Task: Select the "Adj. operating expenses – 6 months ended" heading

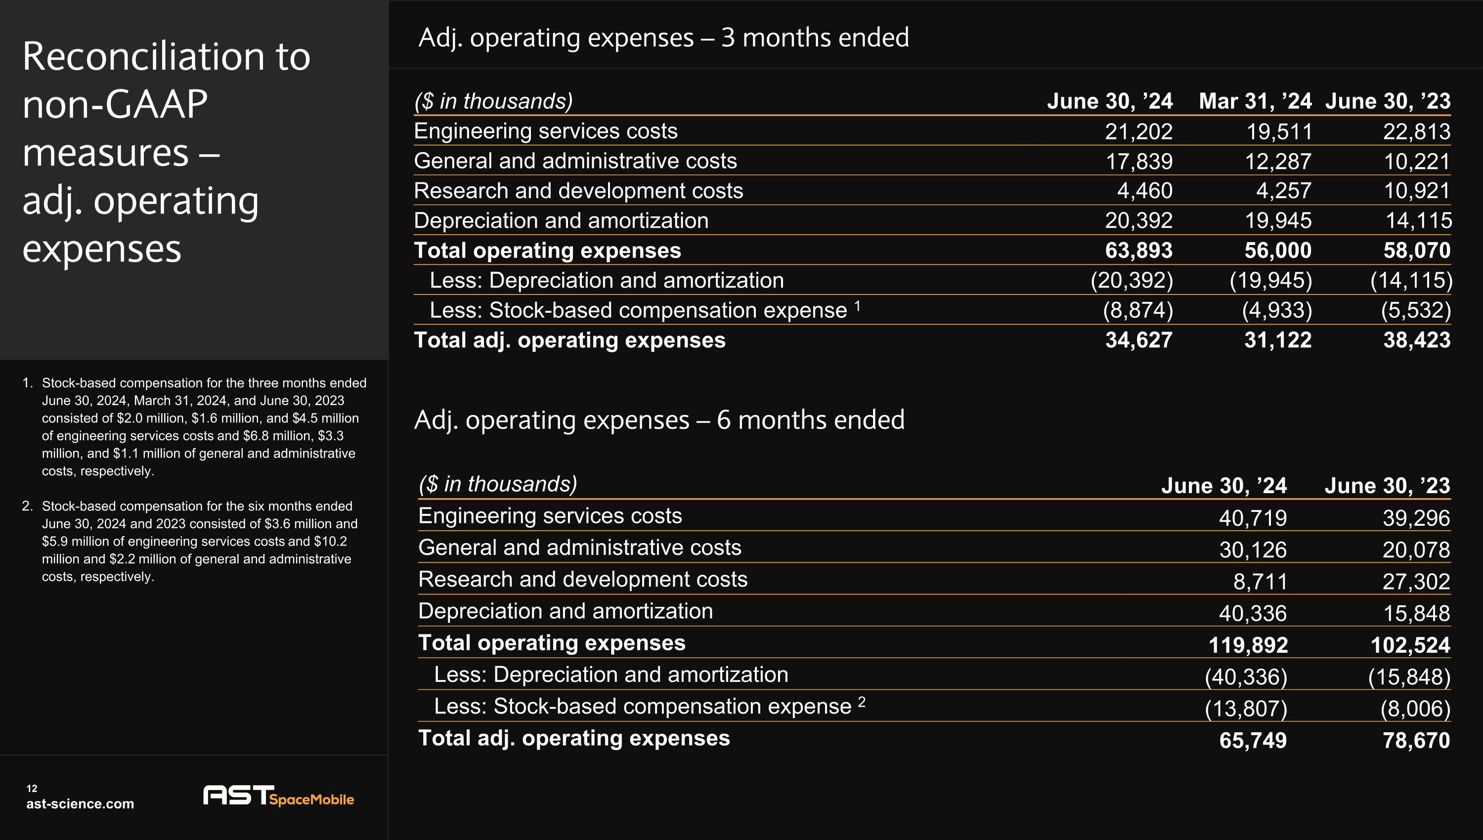Action: [x=659, y=420]
